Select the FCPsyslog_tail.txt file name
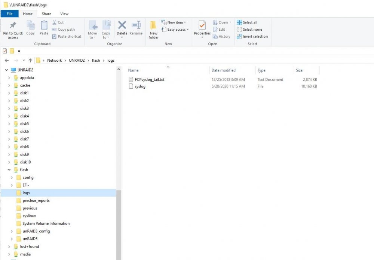 pyautogui.click(x=150, y=79)
